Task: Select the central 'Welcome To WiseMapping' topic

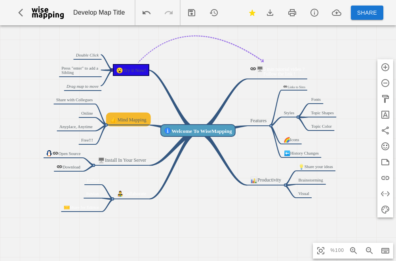Action: click(198, 130)
